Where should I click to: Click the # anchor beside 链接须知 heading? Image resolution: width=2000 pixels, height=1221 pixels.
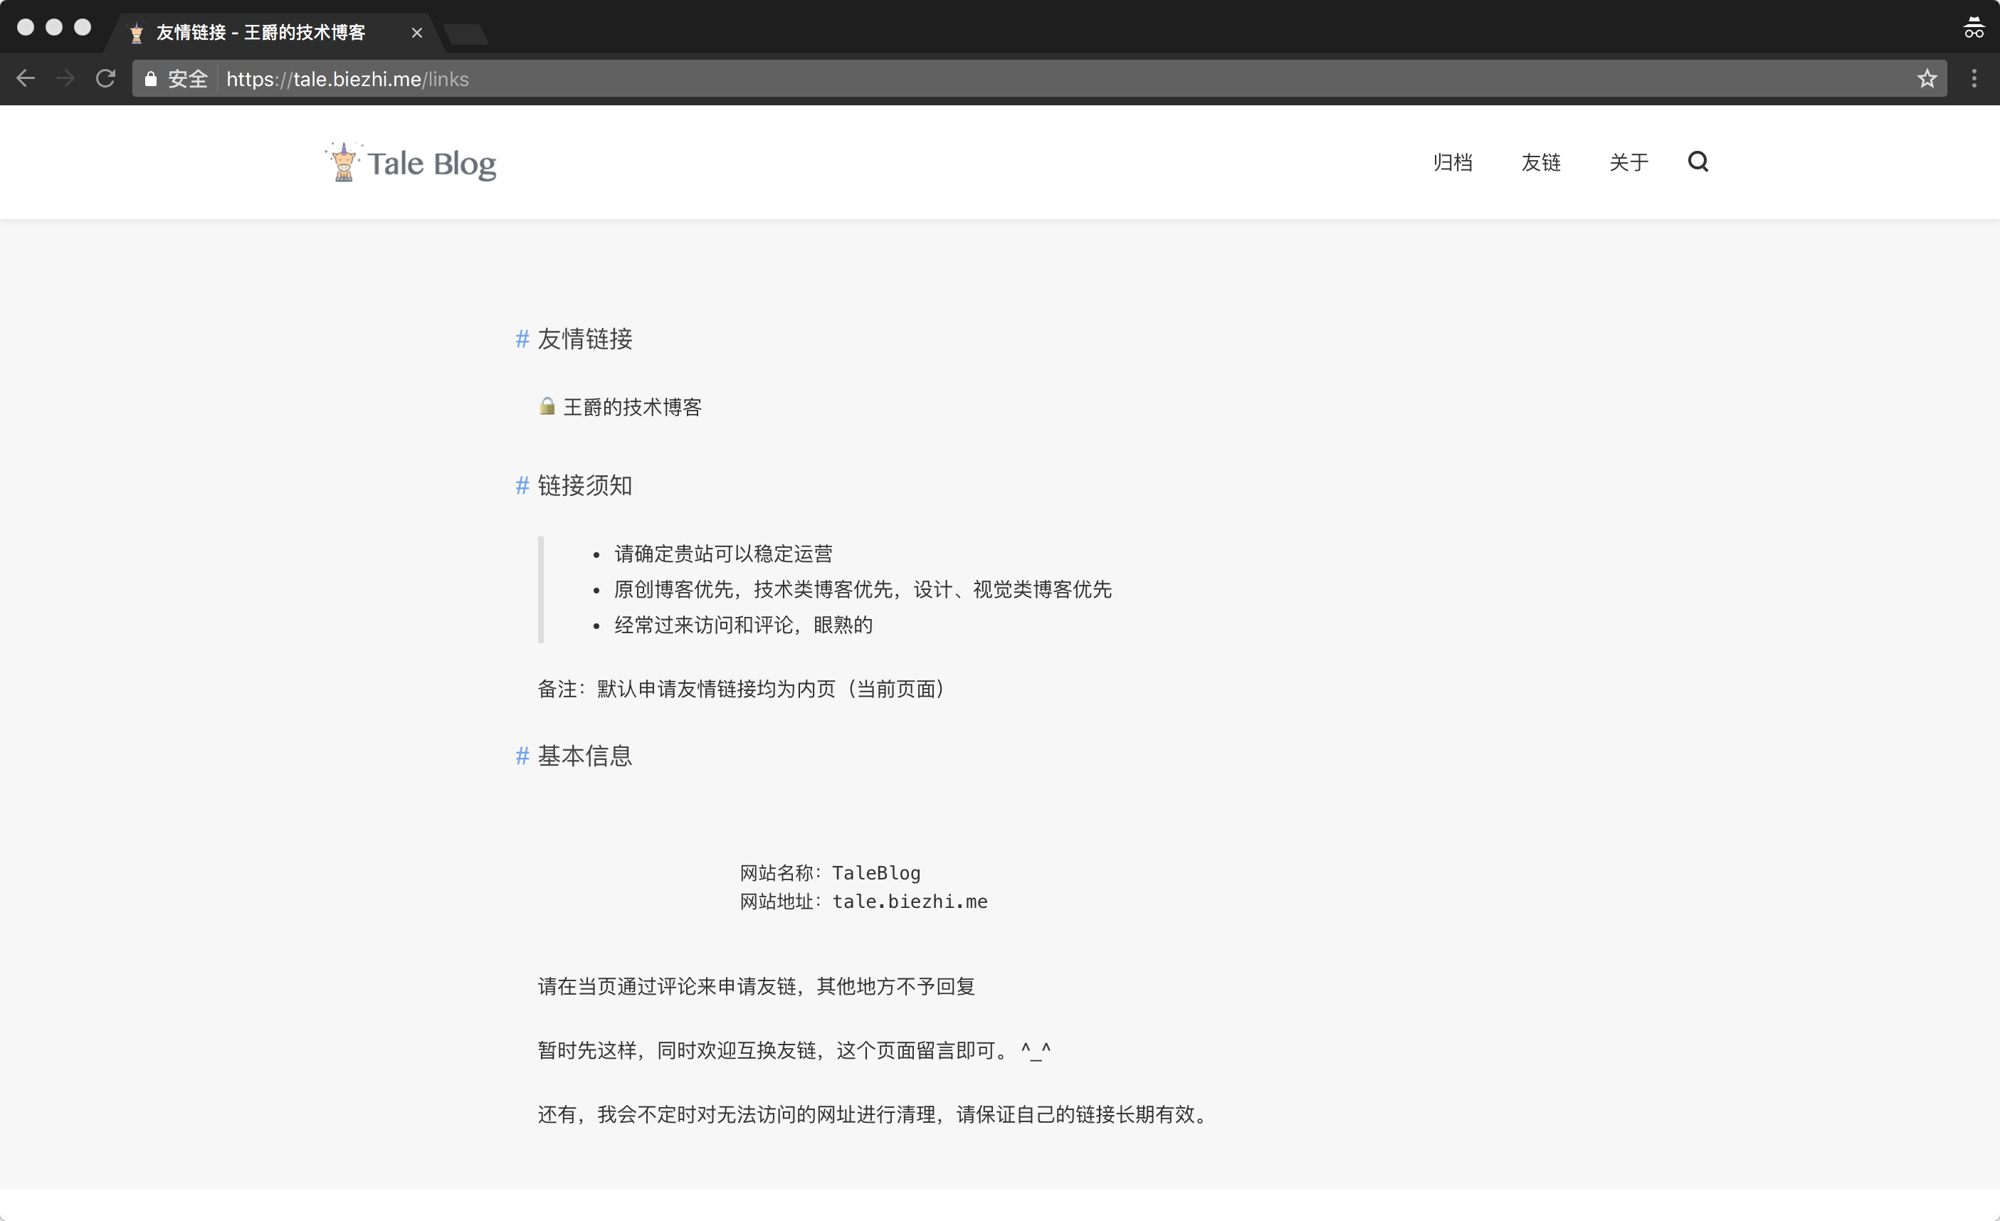522,486
